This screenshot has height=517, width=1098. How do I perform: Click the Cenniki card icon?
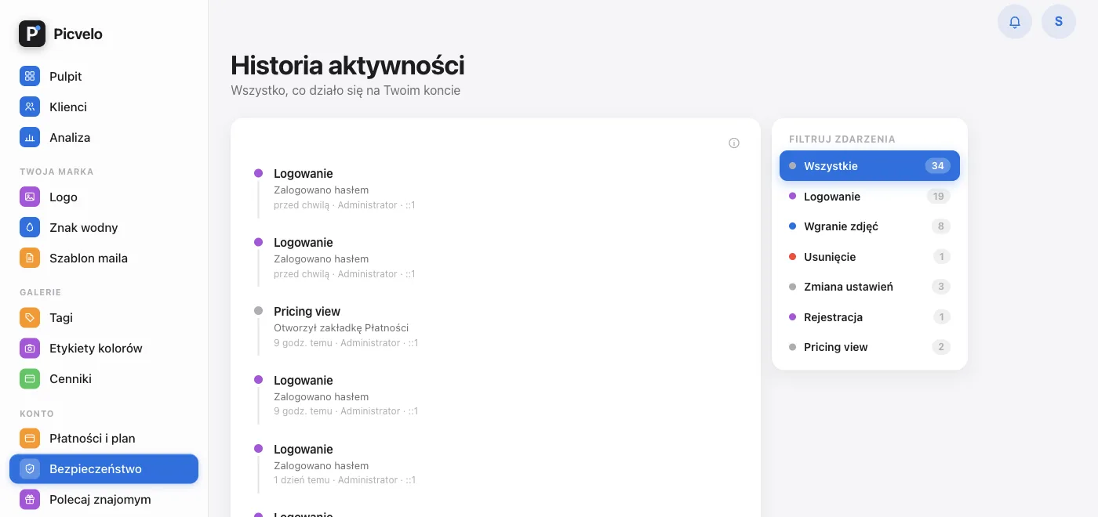point(30,378)
